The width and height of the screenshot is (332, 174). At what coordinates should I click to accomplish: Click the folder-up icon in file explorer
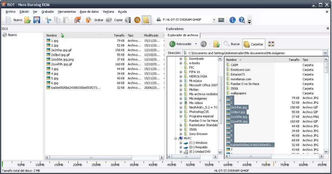coord(217,44)
